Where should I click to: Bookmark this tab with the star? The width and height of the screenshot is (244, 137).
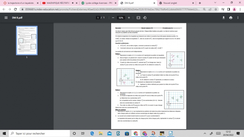[x=216, y=9]
